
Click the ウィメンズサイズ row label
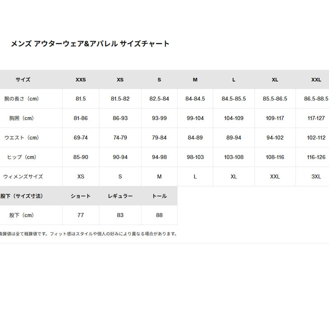point(23,177)
